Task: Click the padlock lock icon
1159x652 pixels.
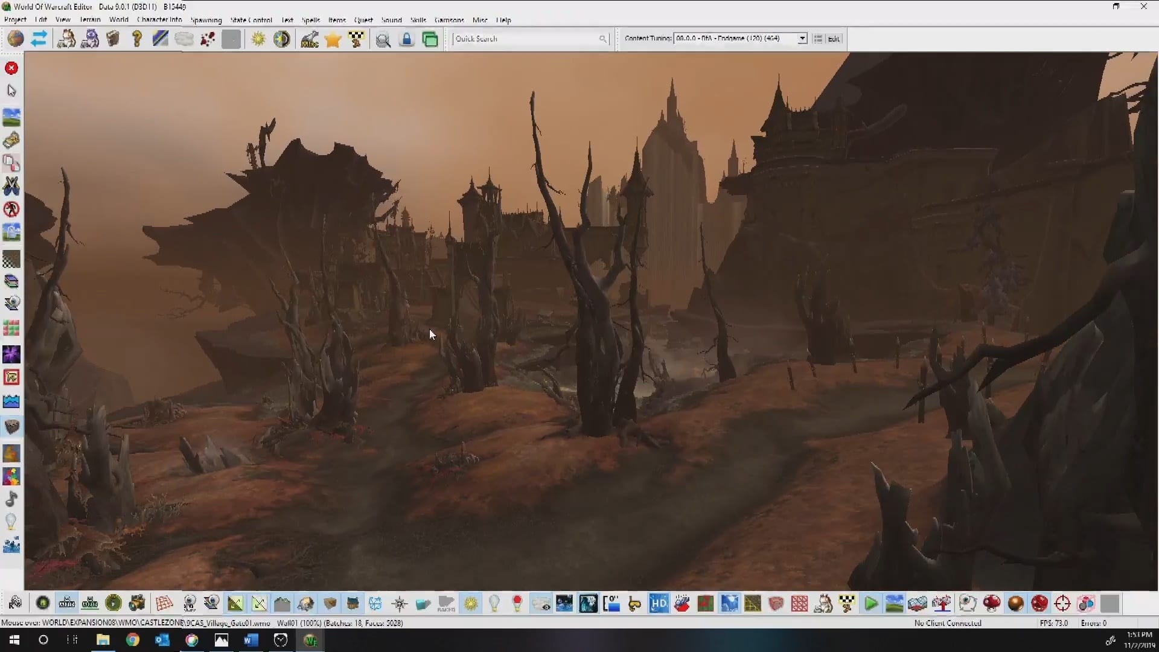Action: [x=407, y=39]
